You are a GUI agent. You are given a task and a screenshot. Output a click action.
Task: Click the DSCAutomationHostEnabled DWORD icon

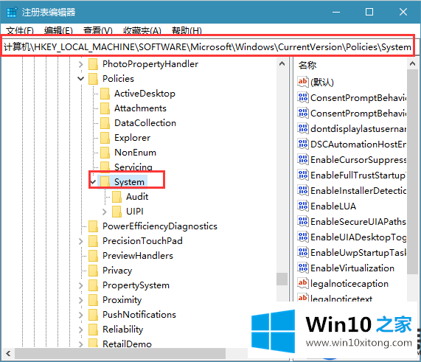(x=303, y=144)
